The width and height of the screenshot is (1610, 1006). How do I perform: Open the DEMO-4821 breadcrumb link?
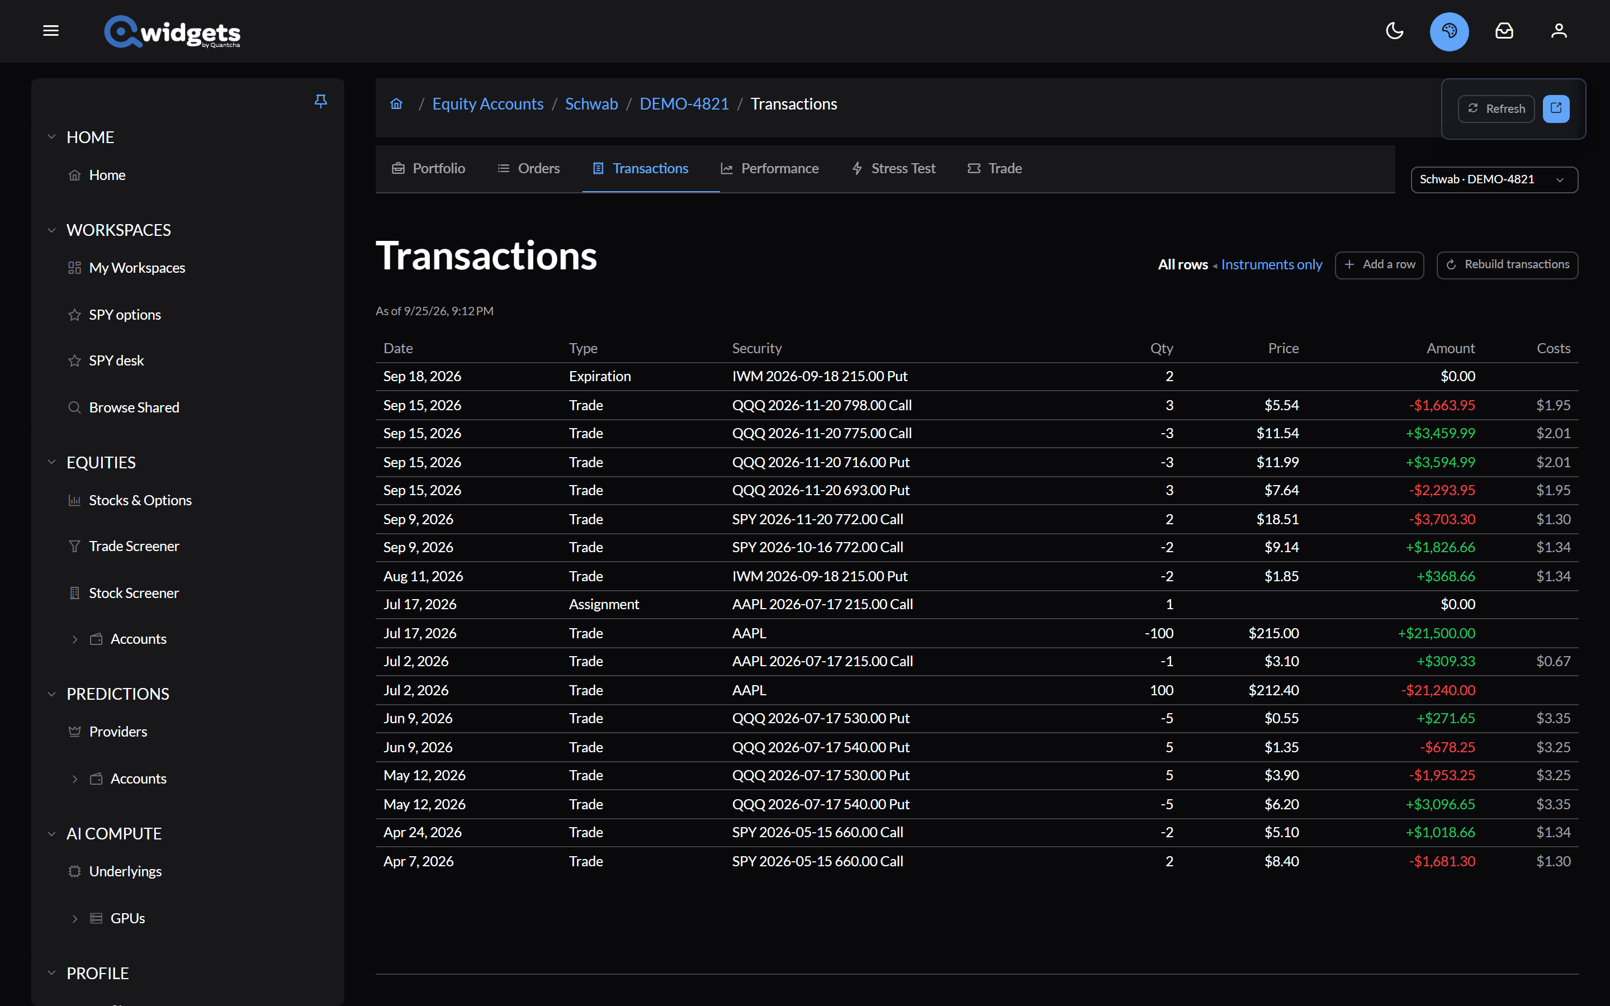pos(684,104)
